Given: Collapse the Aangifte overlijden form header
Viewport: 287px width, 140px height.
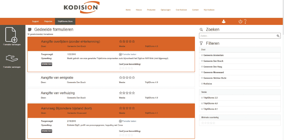Looking at the screenshot, I should click(x=111, y=44).
